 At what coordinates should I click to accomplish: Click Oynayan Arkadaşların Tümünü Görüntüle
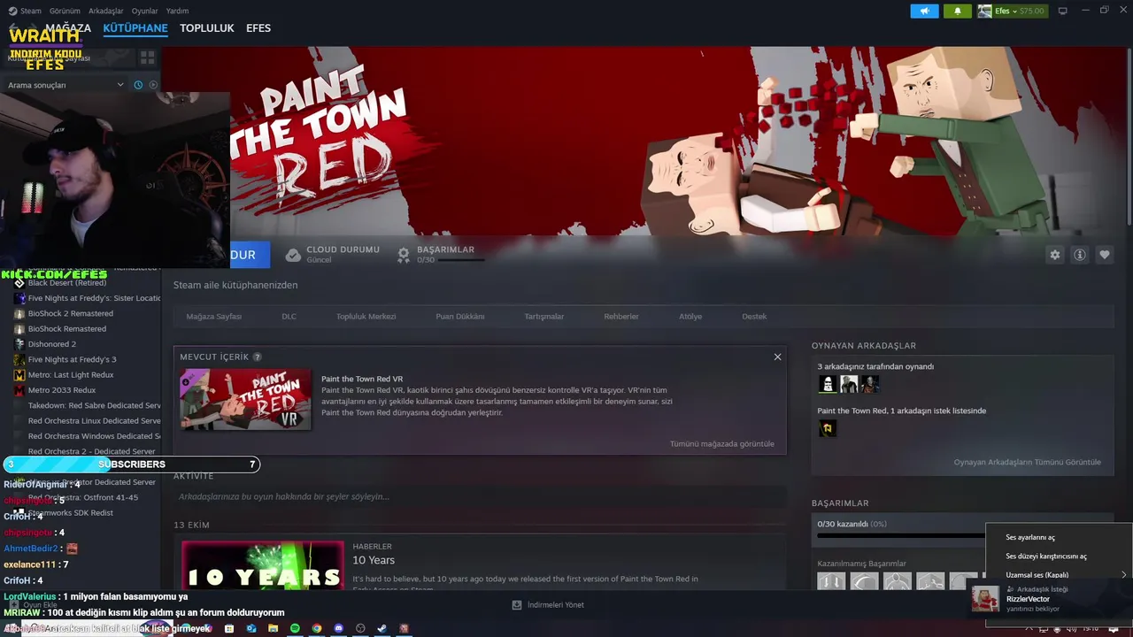[x=1028, y=462]
